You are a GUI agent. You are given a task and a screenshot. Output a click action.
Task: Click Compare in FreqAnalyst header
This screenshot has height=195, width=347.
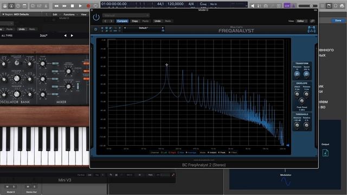[122, 21]
